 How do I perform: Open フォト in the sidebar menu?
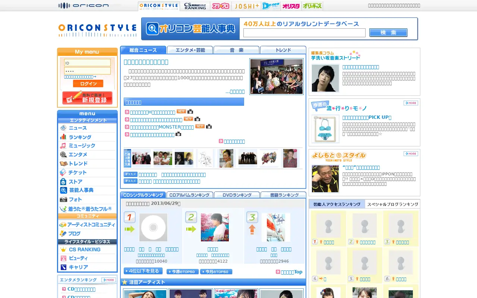(x=87, y=199)
